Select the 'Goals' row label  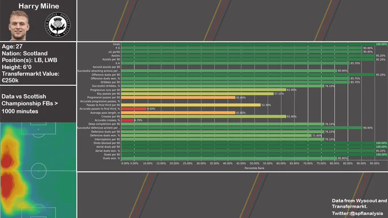[116, 44]
